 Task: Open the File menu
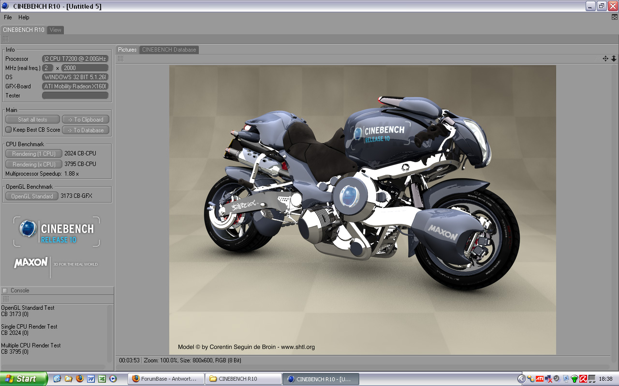click(8, 17)
